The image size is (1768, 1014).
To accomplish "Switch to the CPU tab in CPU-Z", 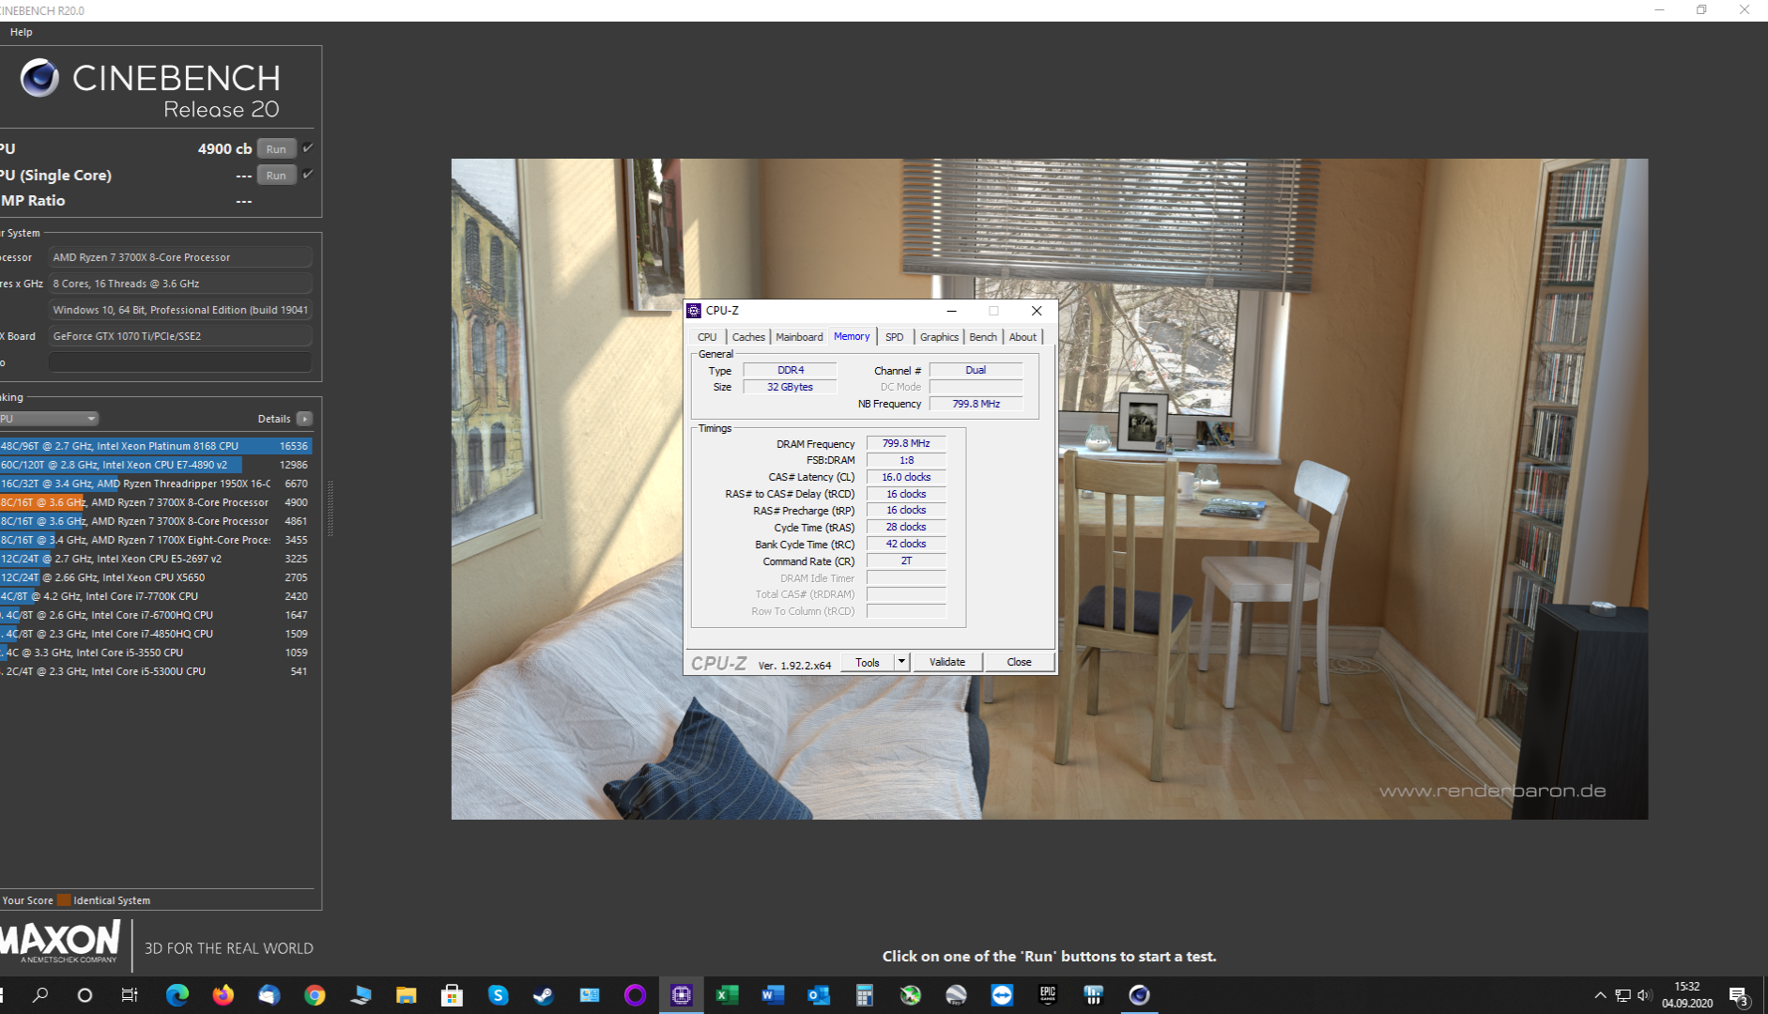I will tap(707, 337).
